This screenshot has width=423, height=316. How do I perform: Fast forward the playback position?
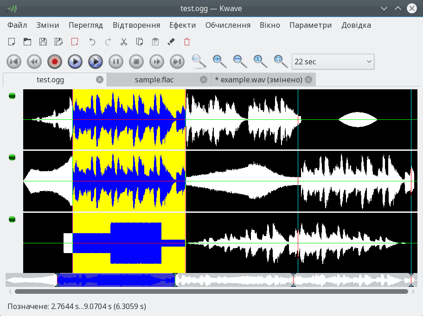[157, 62]
